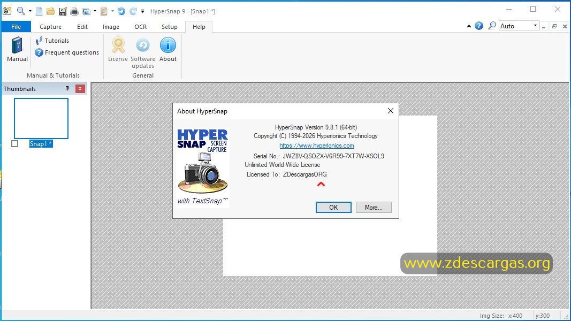Viewport: 571px width, 321px height.
Task: Restore the Snap1 document window
Action: 554,26
